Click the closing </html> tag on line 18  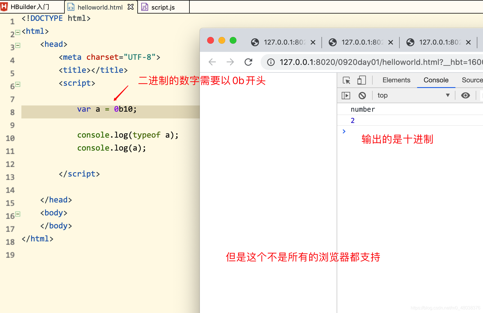[x=37, y=239]
